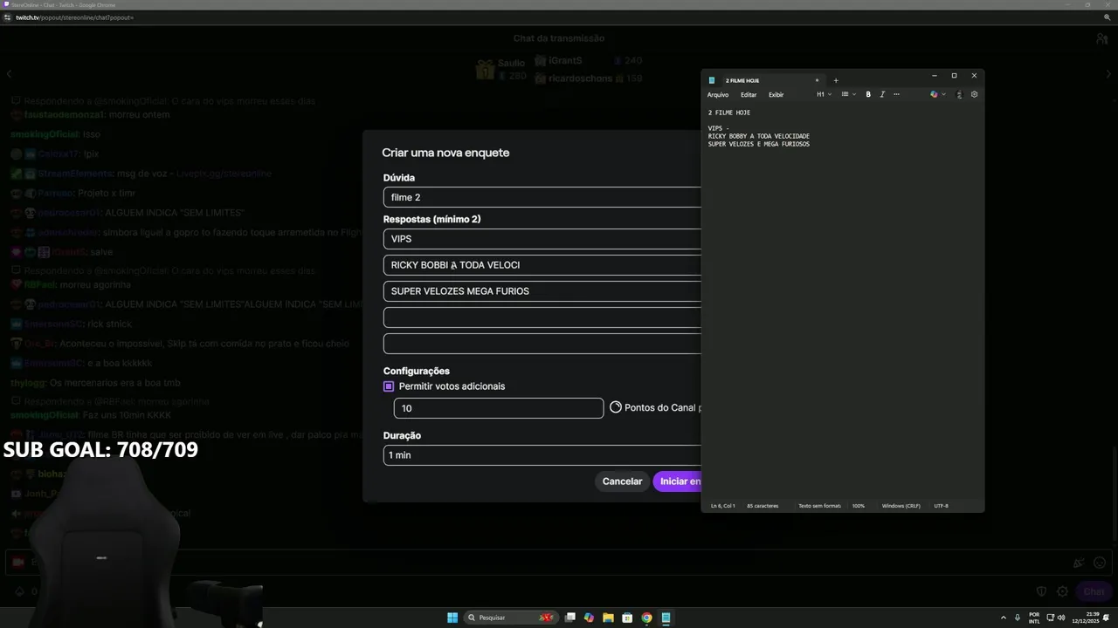Click 'Ln 6, Col 1' in Notepad status bar

(x=723, y=506)
